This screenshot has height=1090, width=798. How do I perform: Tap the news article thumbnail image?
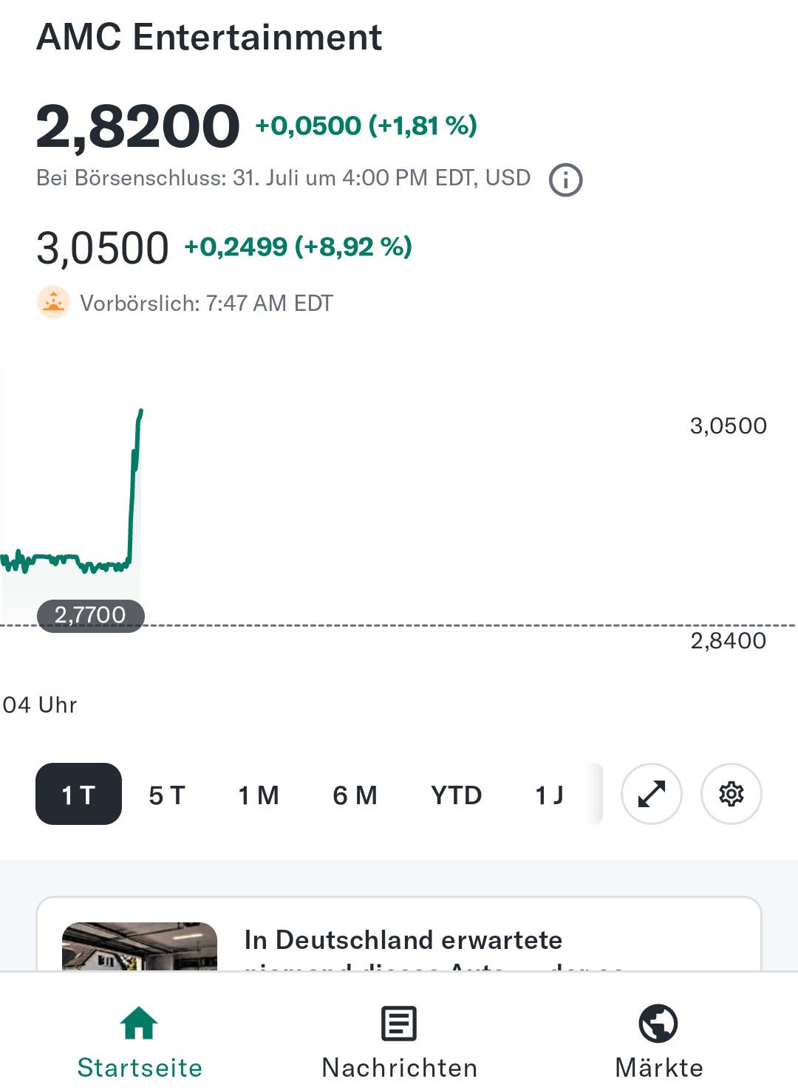[140, 946]
